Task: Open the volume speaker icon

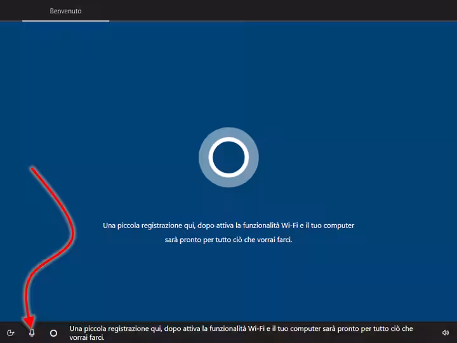Action: [446, 333]
